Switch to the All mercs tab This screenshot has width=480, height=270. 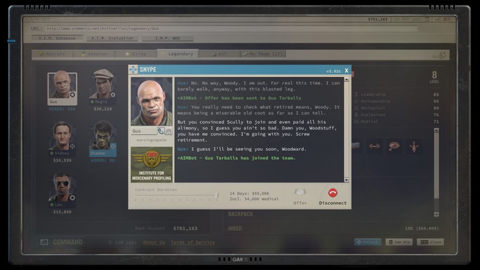(219, 54)
